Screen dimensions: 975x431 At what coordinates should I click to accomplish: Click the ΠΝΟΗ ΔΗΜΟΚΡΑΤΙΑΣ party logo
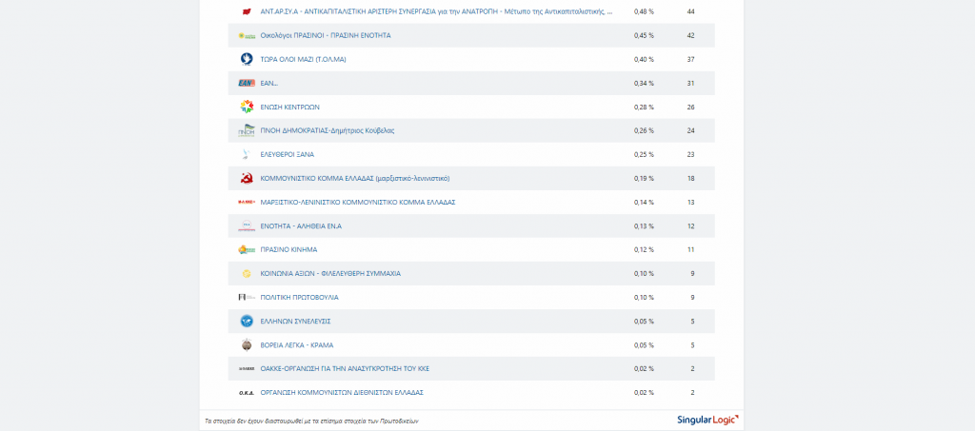pos(247,130)
